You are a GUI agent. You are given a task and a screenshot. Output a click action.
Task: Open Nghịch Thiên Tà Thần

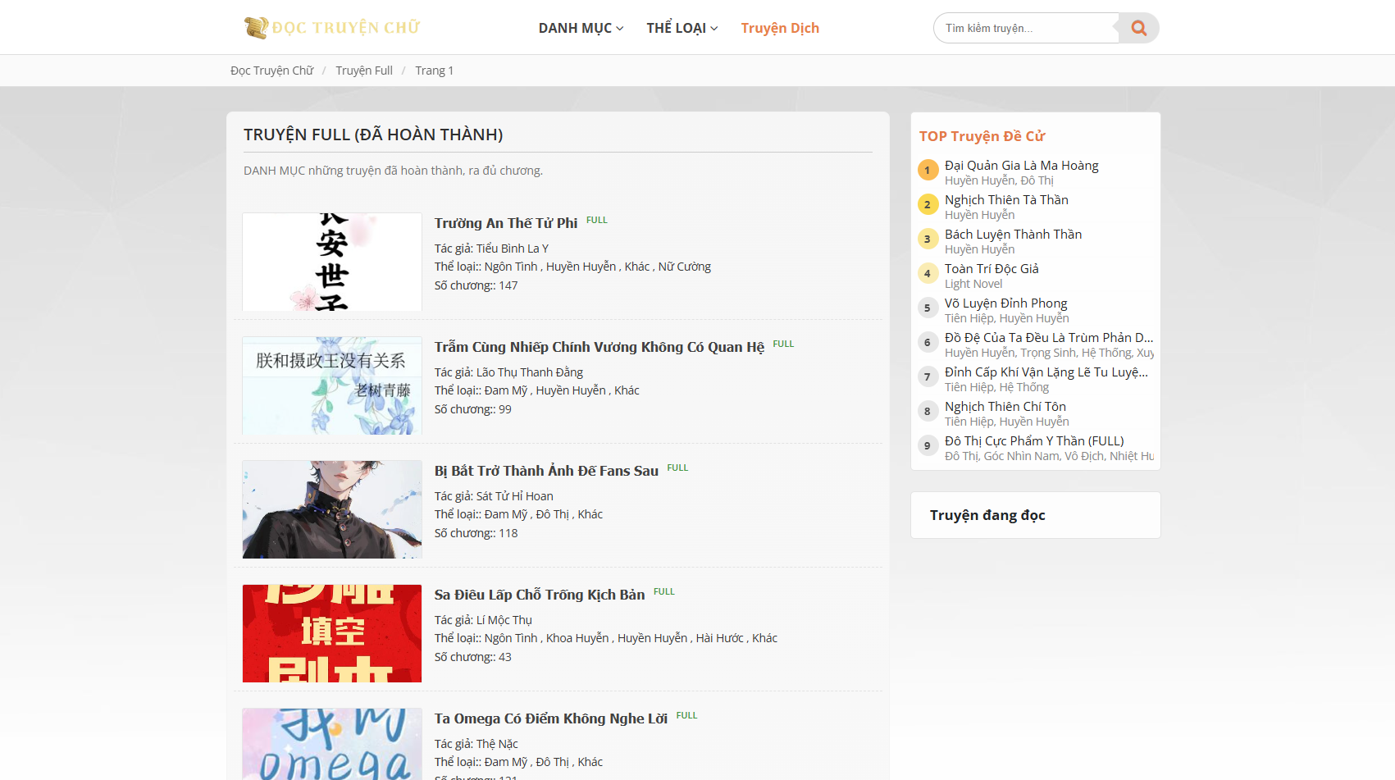pos(1006,200)
